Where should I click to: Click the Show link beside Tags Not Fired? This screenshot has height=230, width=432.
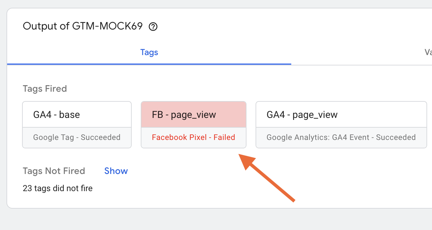116,171
